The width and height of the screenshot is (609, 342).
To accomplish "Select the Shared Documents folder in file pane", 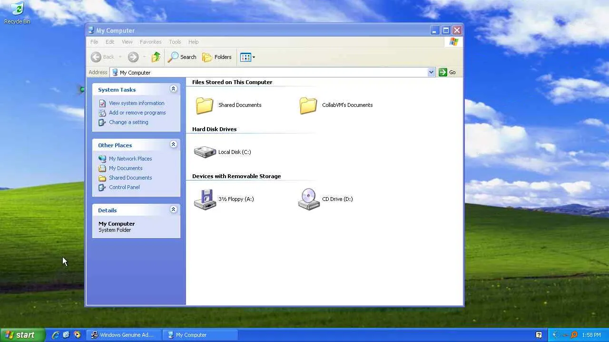I will (228, 105).
